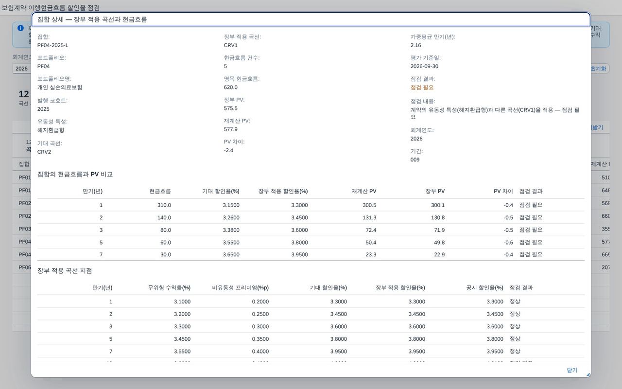Select the recalculated PV cell 131.3
The image size is (622, 389).
click(x=369, y=217)
